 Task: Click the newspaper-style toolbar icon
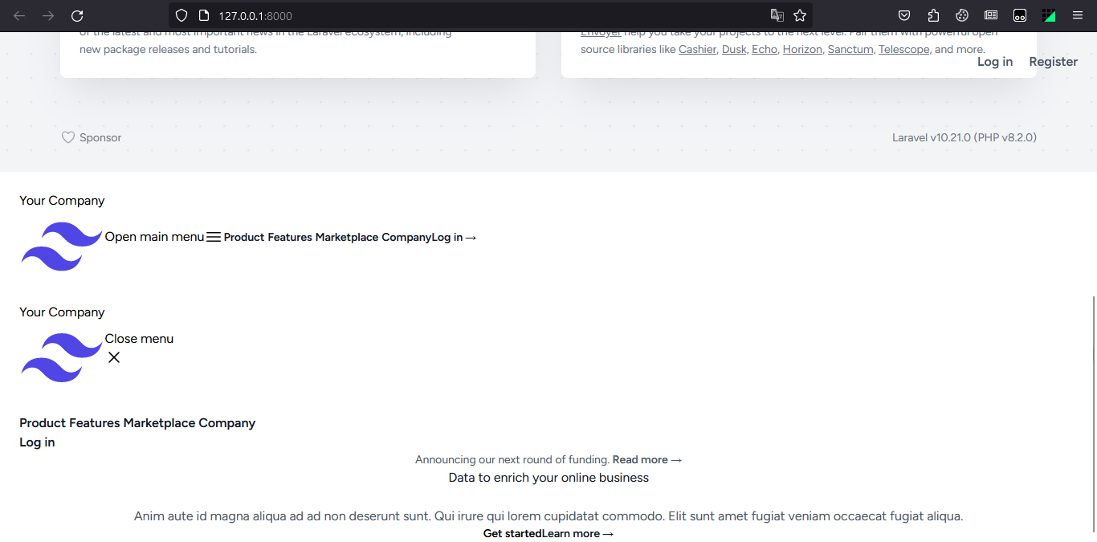[991, 15]
